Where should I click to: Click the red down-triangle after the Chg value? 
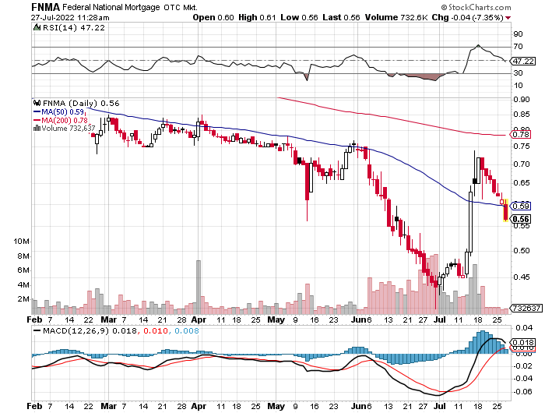508,18
